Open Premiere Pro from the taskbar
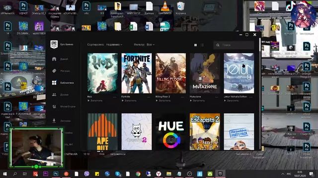The width and height of the screenshot is (318, 178). pos(46,174)
